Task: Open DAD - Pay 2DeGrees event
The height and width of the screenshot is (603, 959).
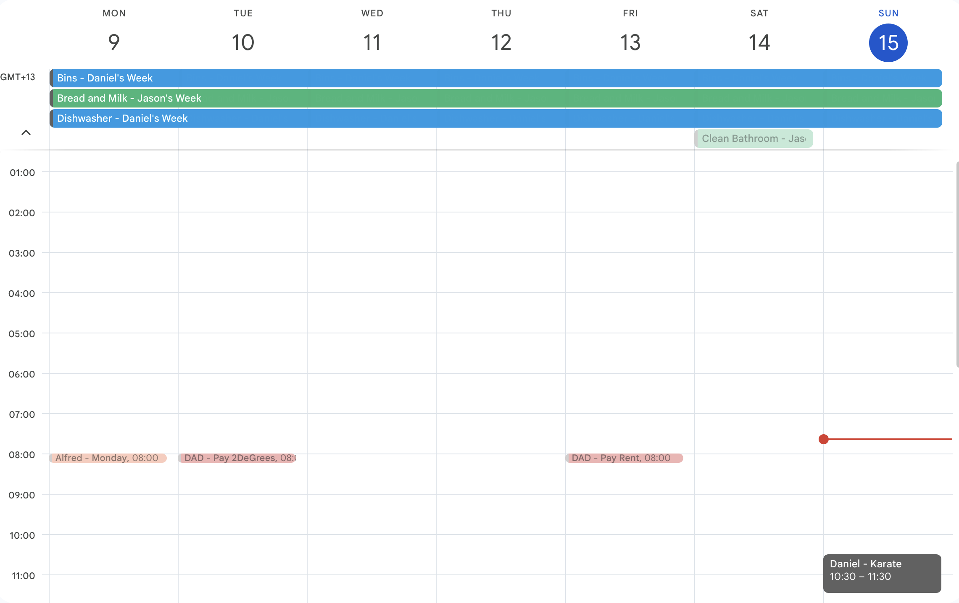Action: click(x=237, y=458)
